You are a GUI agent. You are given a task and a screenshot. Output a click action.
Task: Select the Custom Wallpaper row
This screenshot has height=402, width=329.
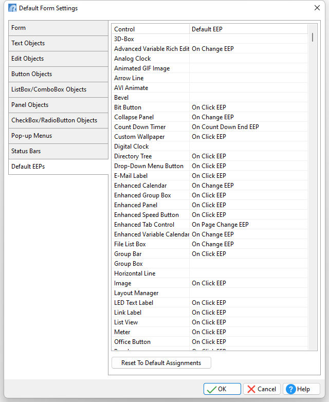click(210, 137)
